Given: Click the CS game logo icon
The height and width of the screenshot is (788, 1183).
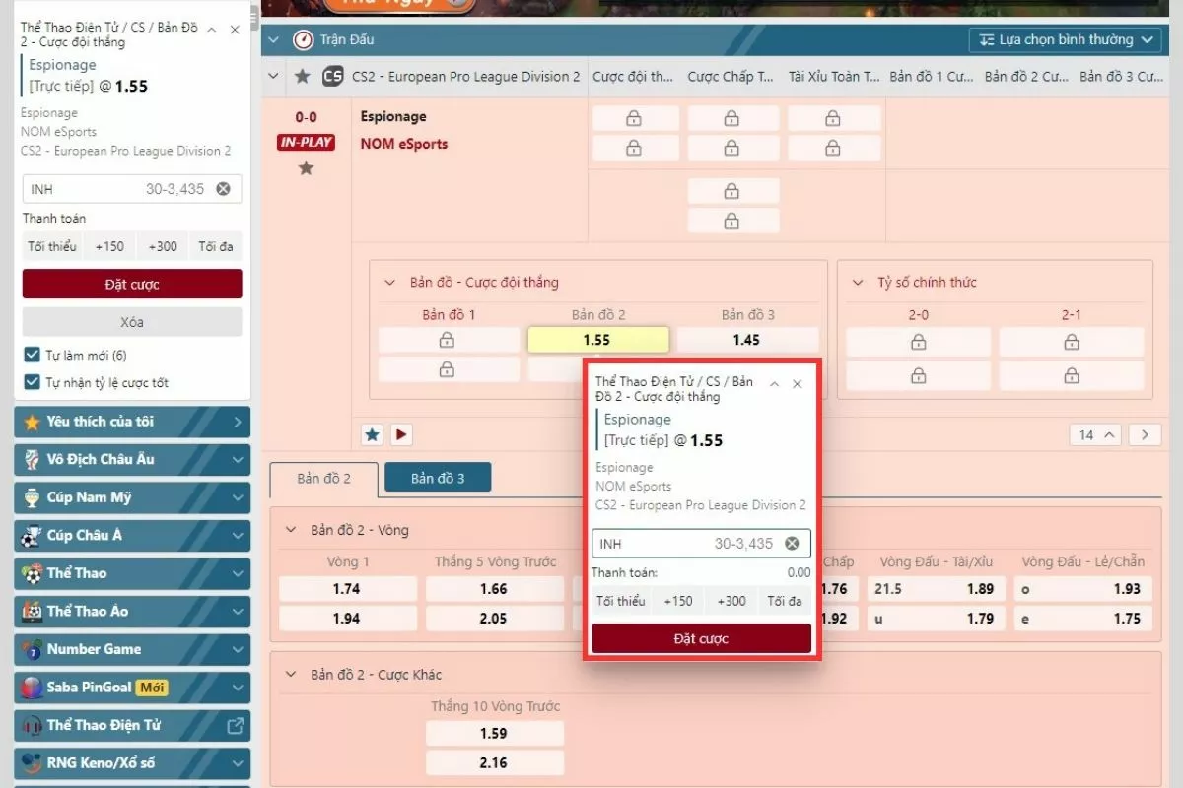Looking at the screenshot, I should pos(333,76).
